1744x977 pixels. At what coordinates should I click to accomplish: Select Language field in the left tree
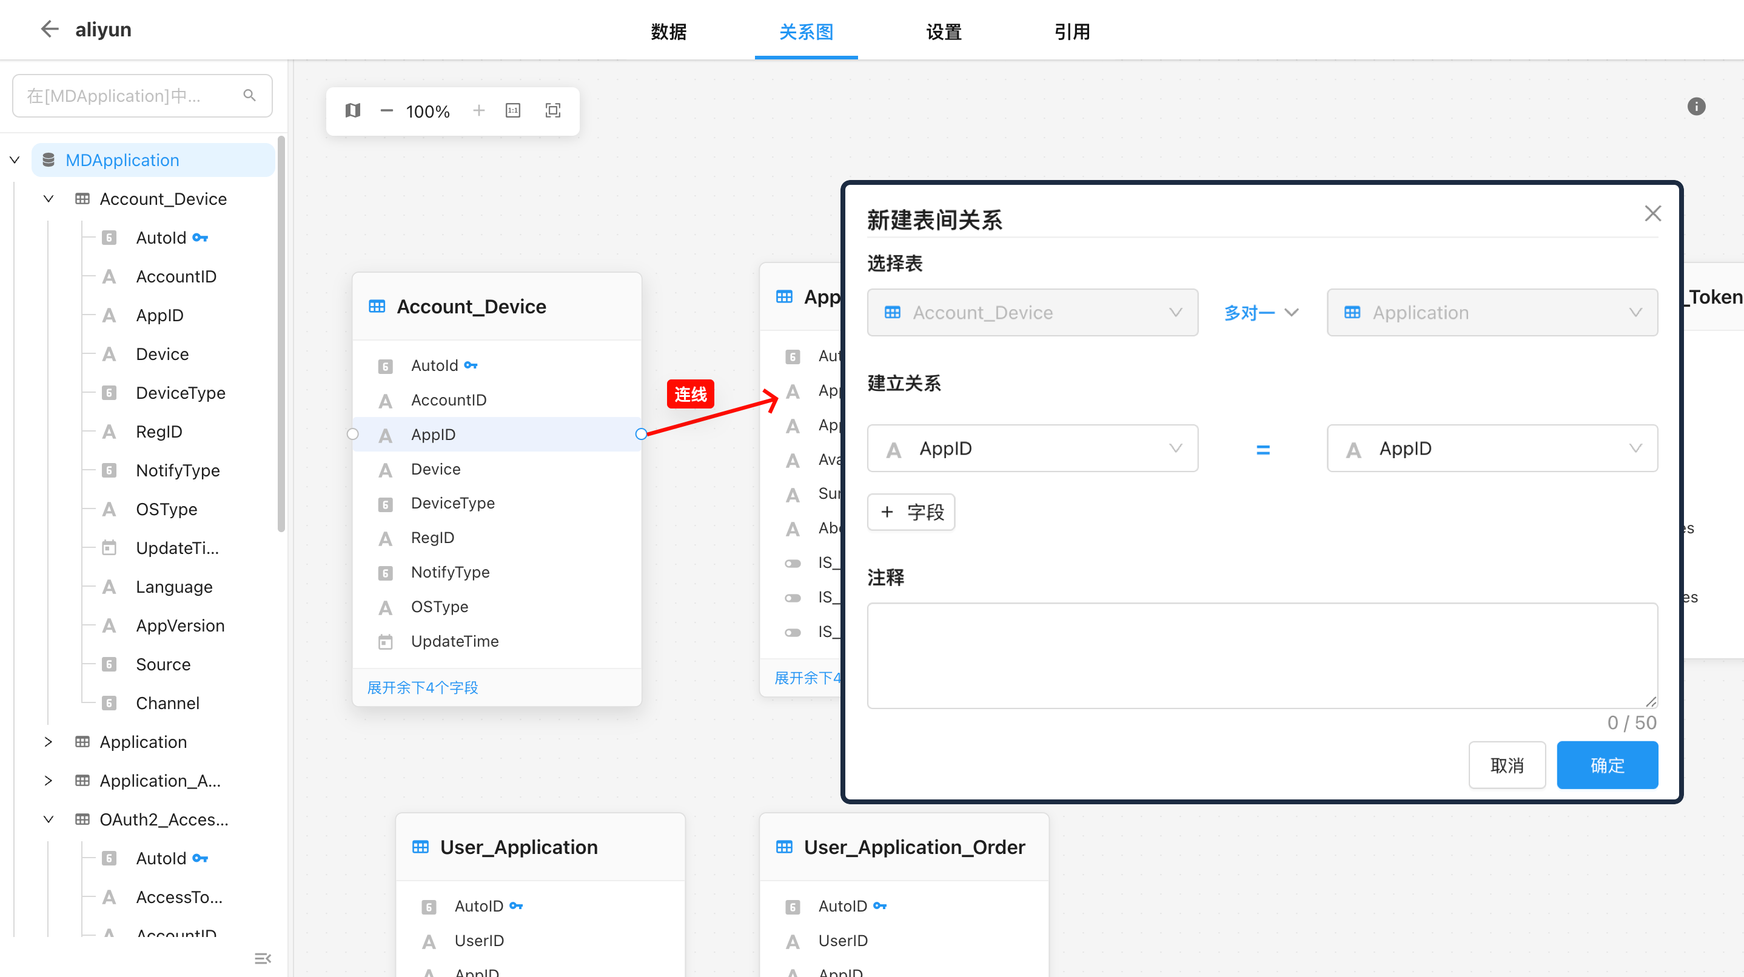(174, 587)
